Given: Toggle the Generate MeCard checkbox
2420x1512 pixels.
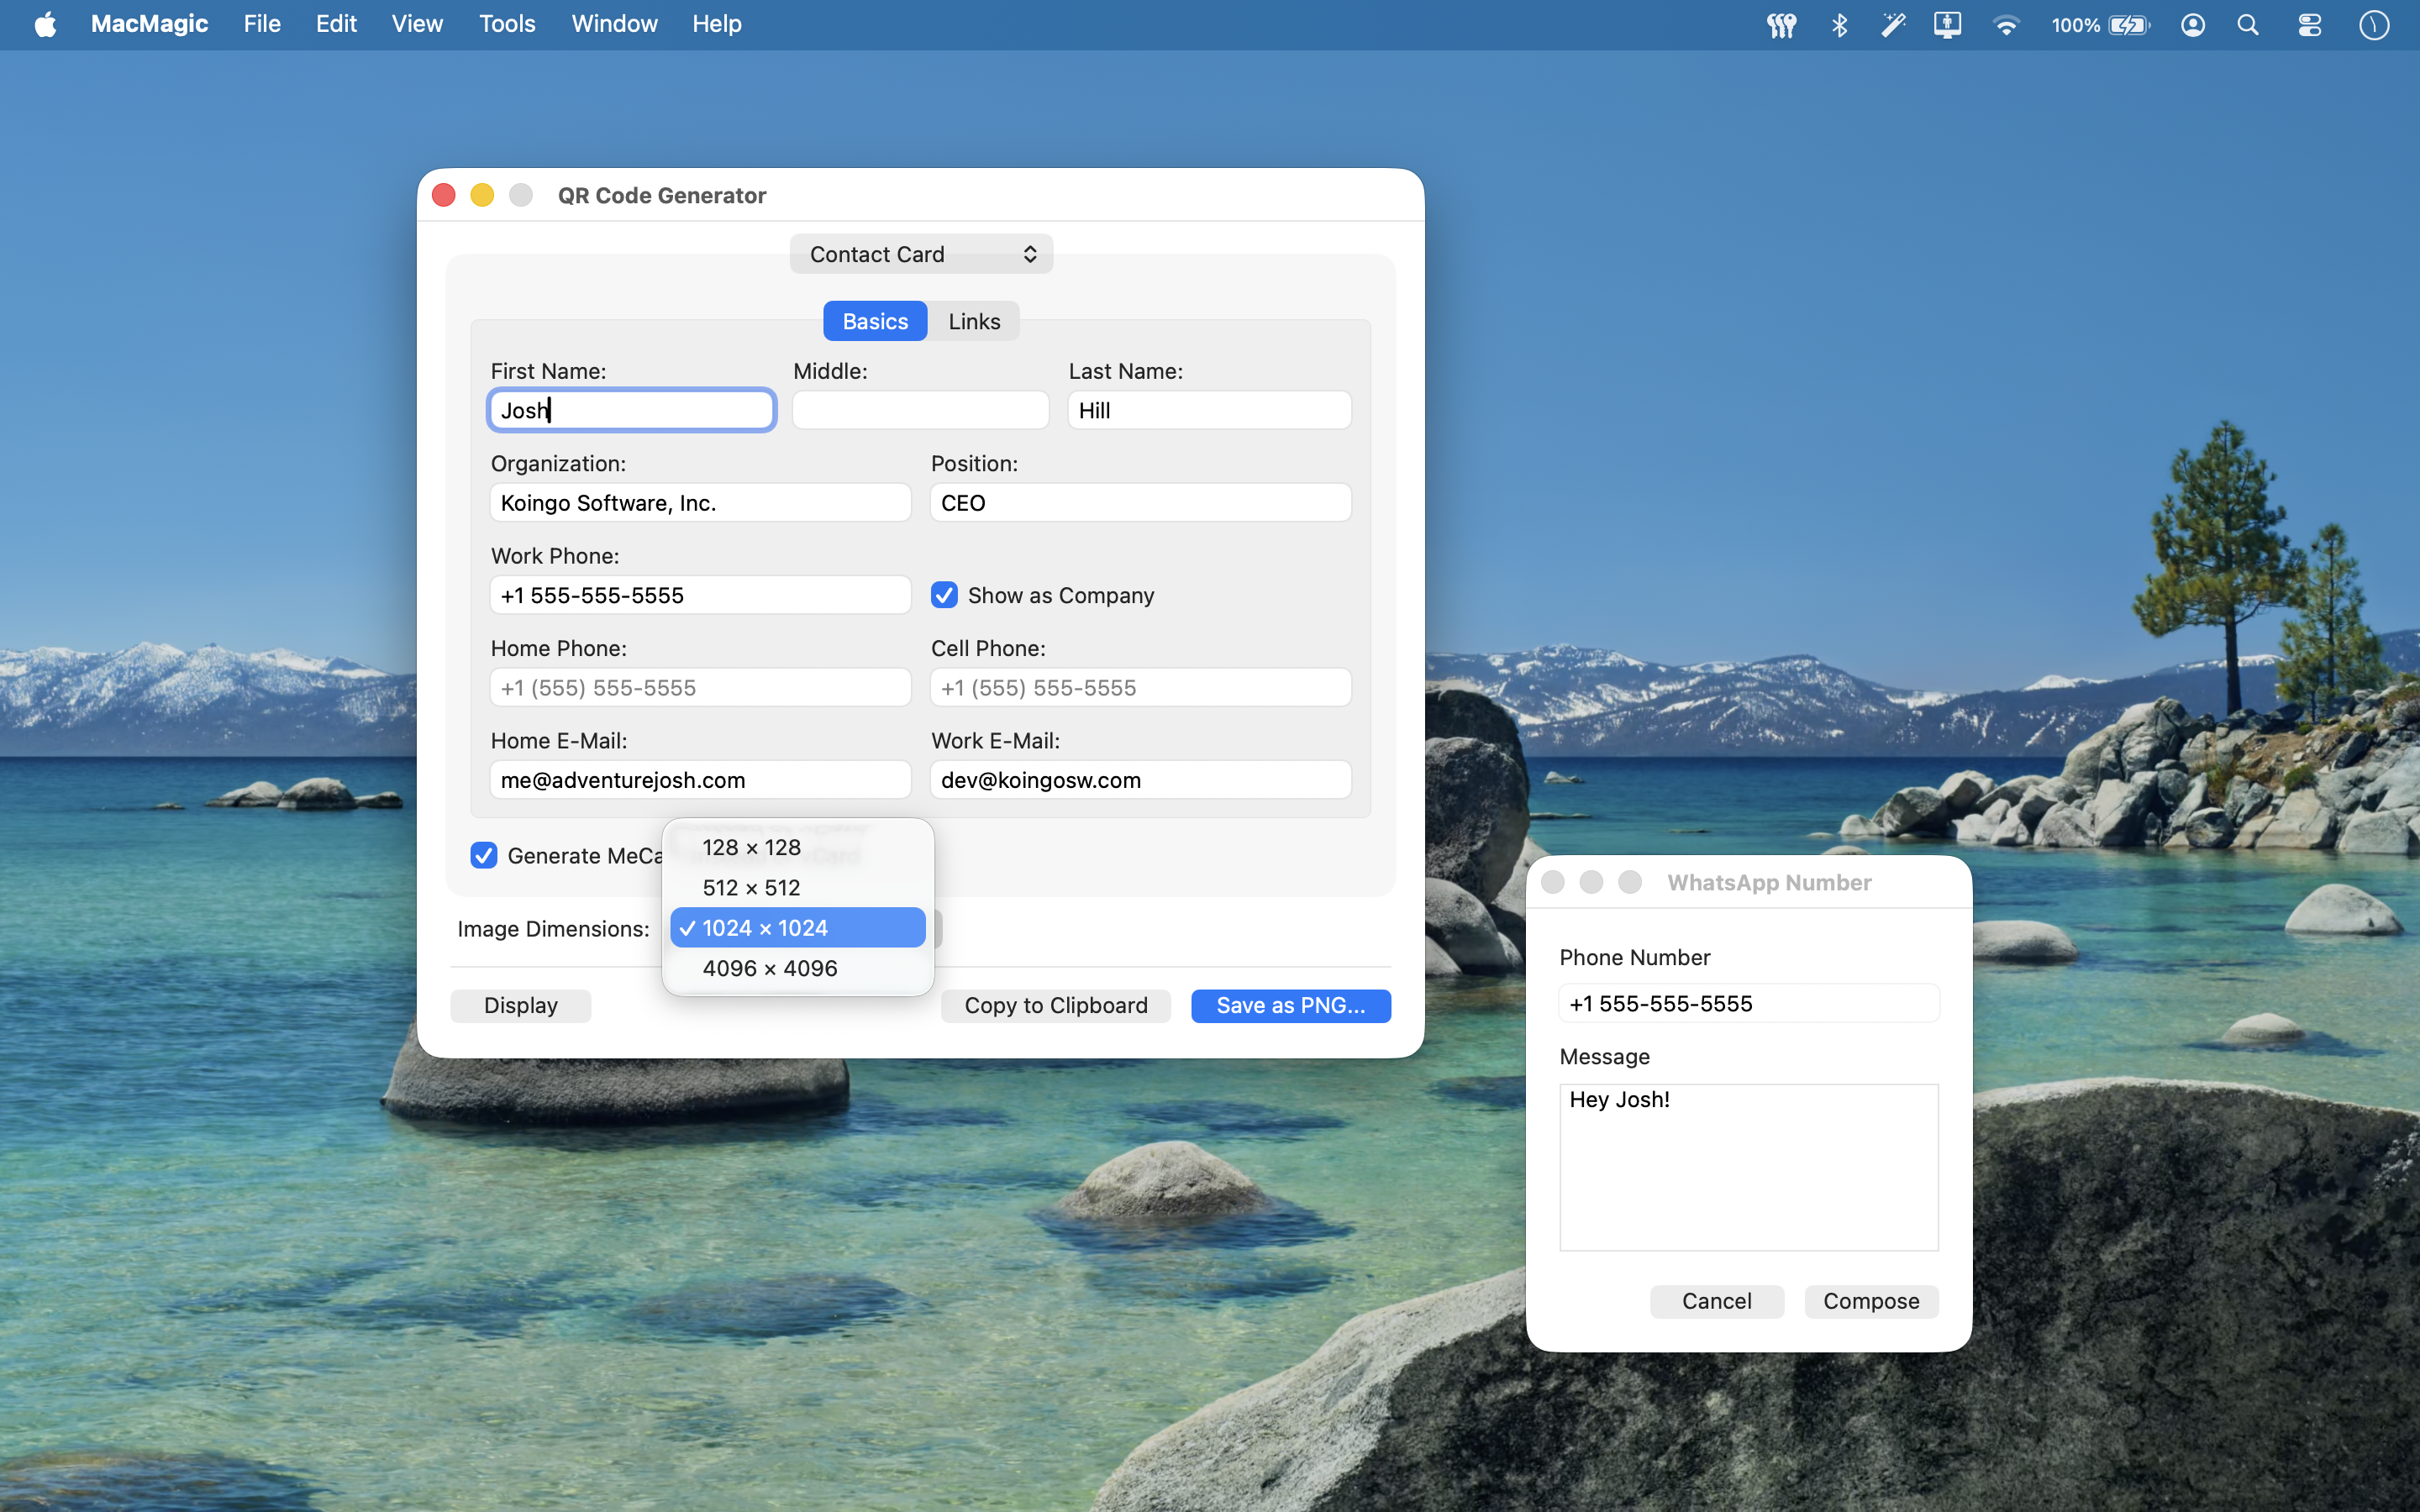Looking at the screenshot, I should [484, 855].
